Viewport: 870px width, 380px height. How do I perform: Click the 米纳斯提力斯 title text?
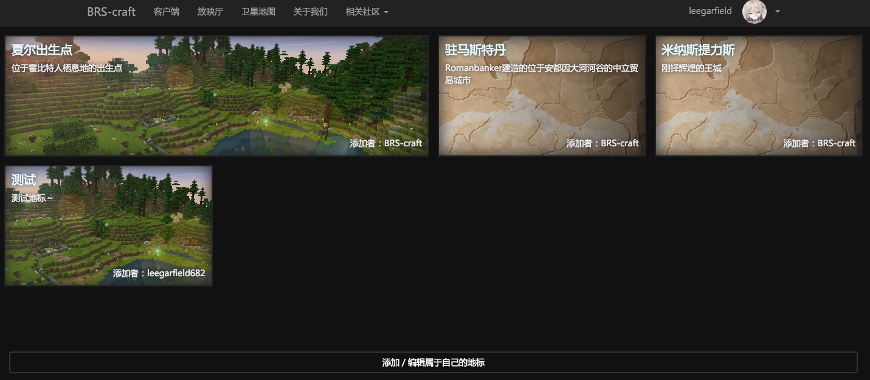(x=698, y=50)
